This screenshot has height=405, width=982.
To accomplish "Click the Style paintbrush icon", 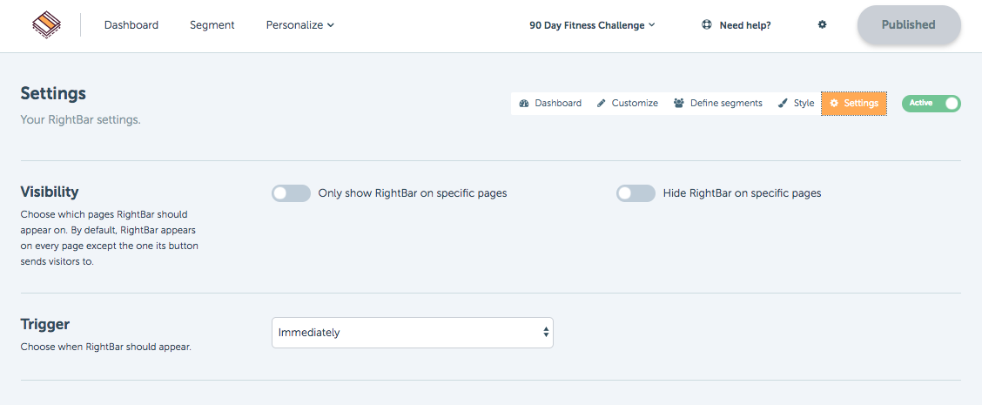I will click(x=783, y=104).
